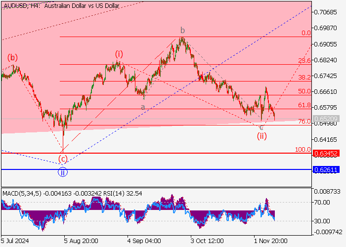Click the gray wave label b at the peak

pos(182,30)
